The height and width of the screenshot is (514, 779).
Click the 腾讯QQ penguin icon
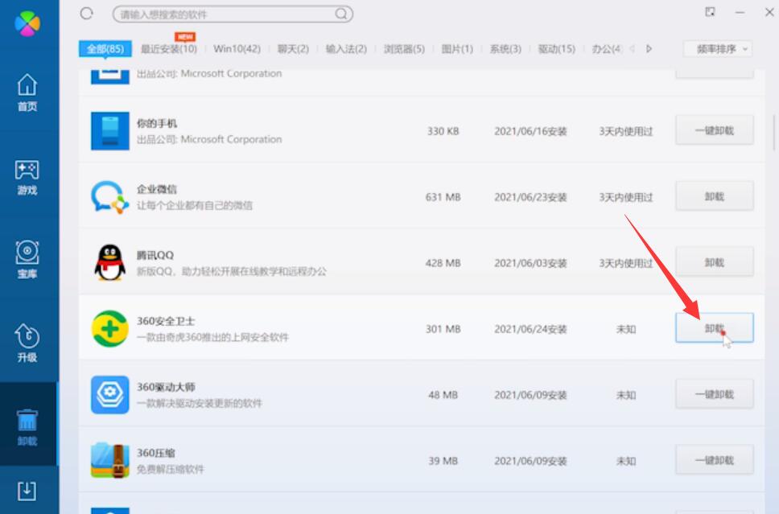(x=109, y=263)
